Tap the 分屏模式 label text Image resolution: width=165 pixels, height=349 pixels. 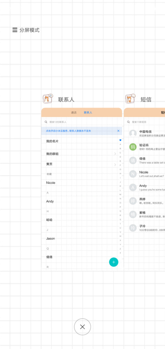[x=30, y=30]
